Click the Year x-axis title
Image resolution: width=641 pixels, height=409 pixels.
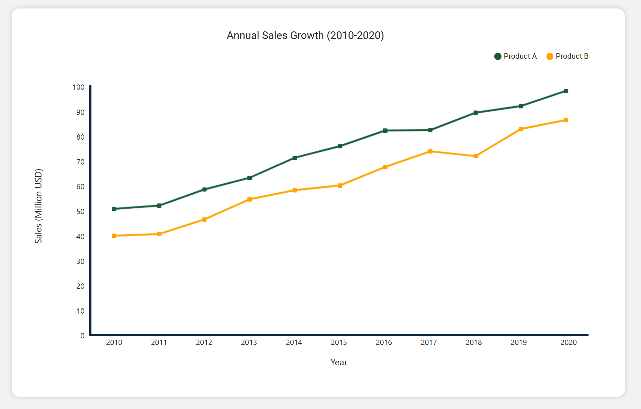(339, 362)
